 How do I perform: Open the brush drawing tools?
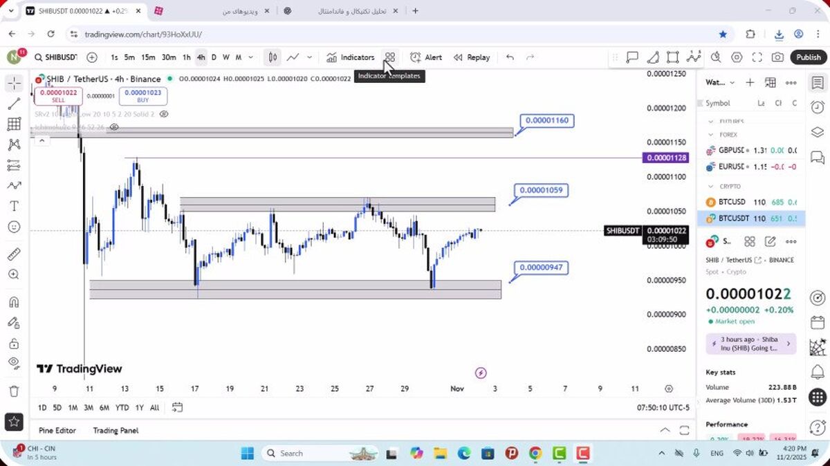click(14, 185)
